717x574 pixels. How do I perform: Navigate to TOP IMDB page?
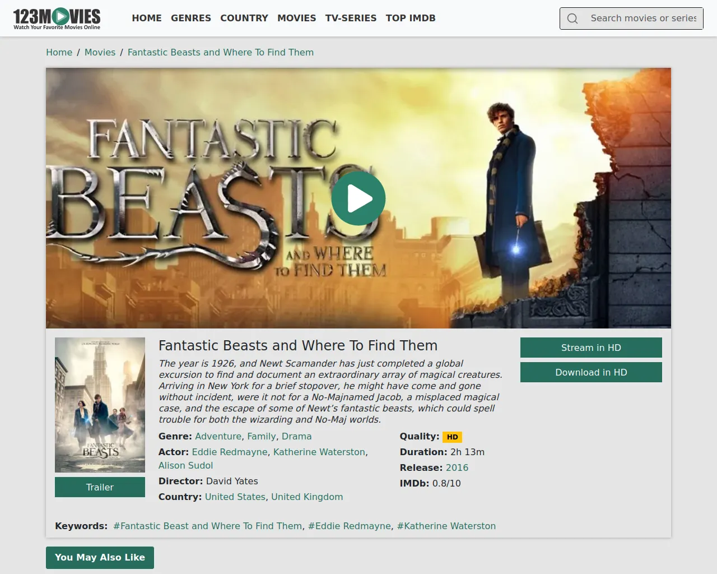[411, 18]
